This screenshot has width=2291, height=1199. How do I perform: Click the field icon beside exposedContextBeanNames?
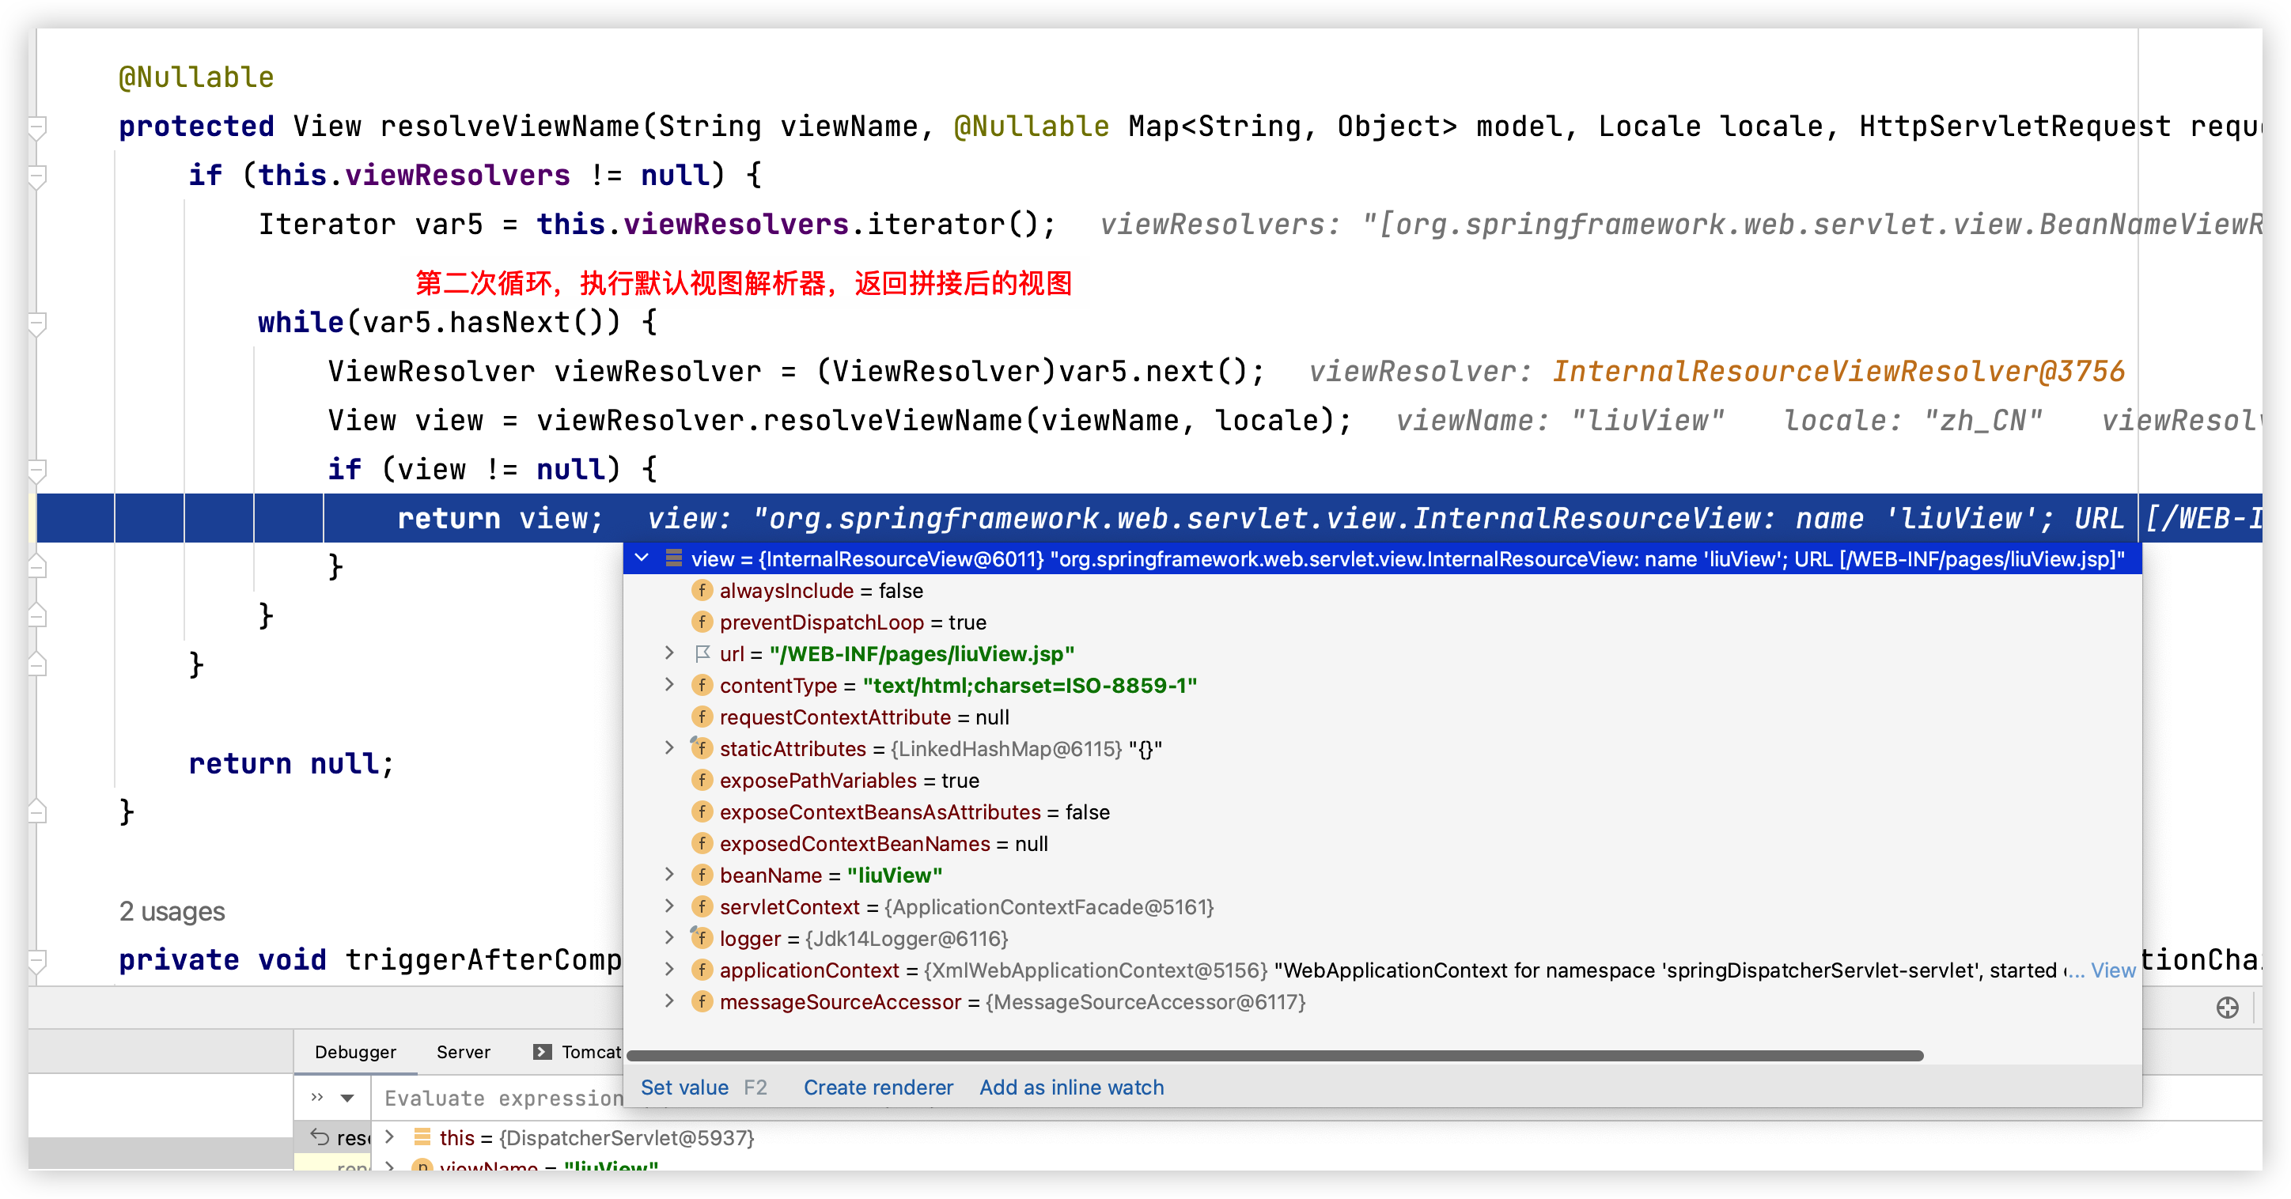tap(702, 843)
